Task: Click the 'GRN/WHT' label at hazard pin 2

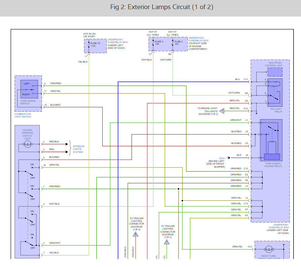Action: click(55, 243)
